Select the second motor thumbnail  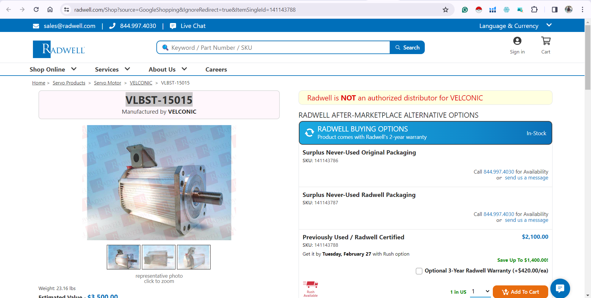tap(159, 257)
